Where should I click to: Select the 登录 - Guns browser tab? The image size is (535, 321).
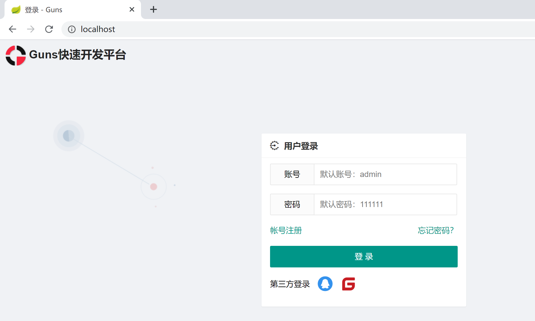(x=72, y=10)
